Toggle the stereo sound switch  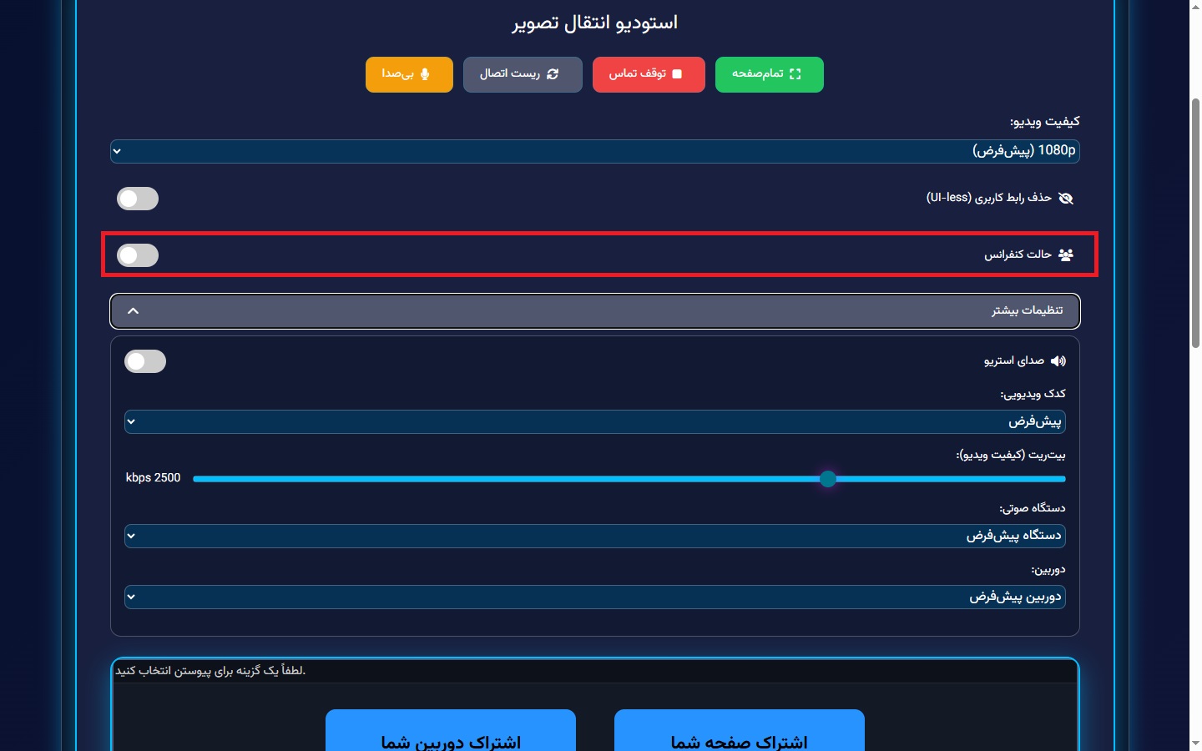pos(145,361)
